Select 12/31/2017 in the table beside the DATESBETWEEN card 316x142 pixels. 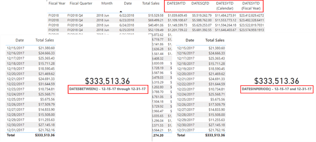(x=16, y=130)
